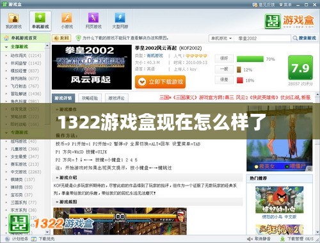Open 下载管理 green arrow in status bar
This screenshot has height=243, width=320.
click(x=282, y=239)
